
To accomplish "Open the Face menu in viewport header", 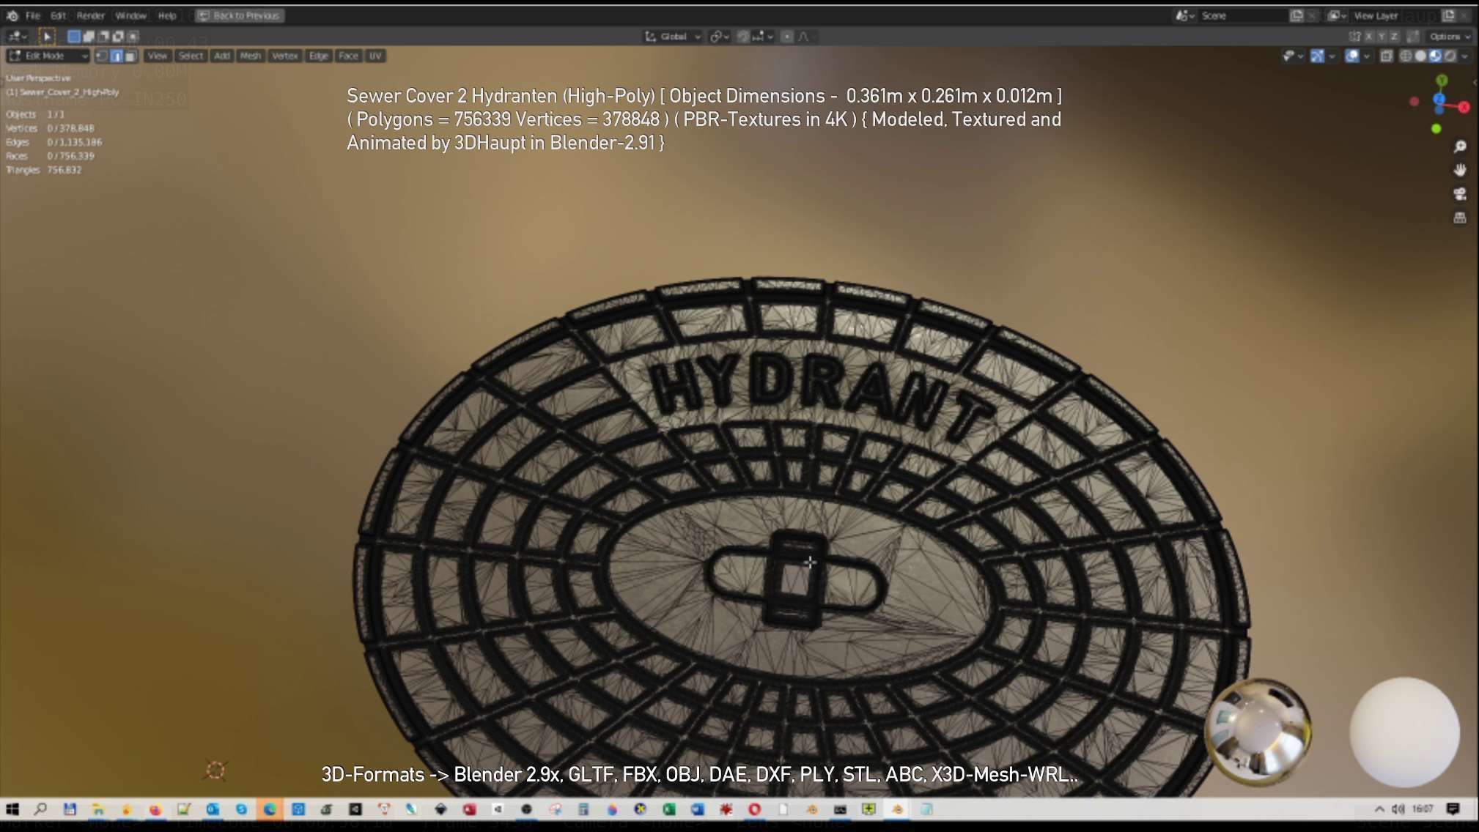I will pos(348,56).
